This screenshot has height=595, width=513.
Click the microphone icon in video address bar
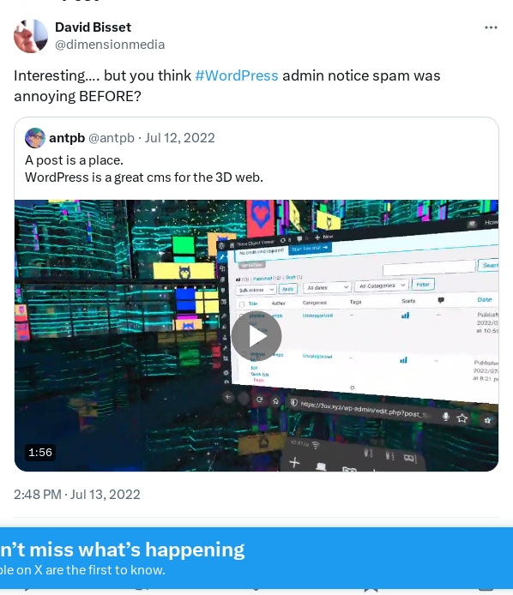click(446, 417)
